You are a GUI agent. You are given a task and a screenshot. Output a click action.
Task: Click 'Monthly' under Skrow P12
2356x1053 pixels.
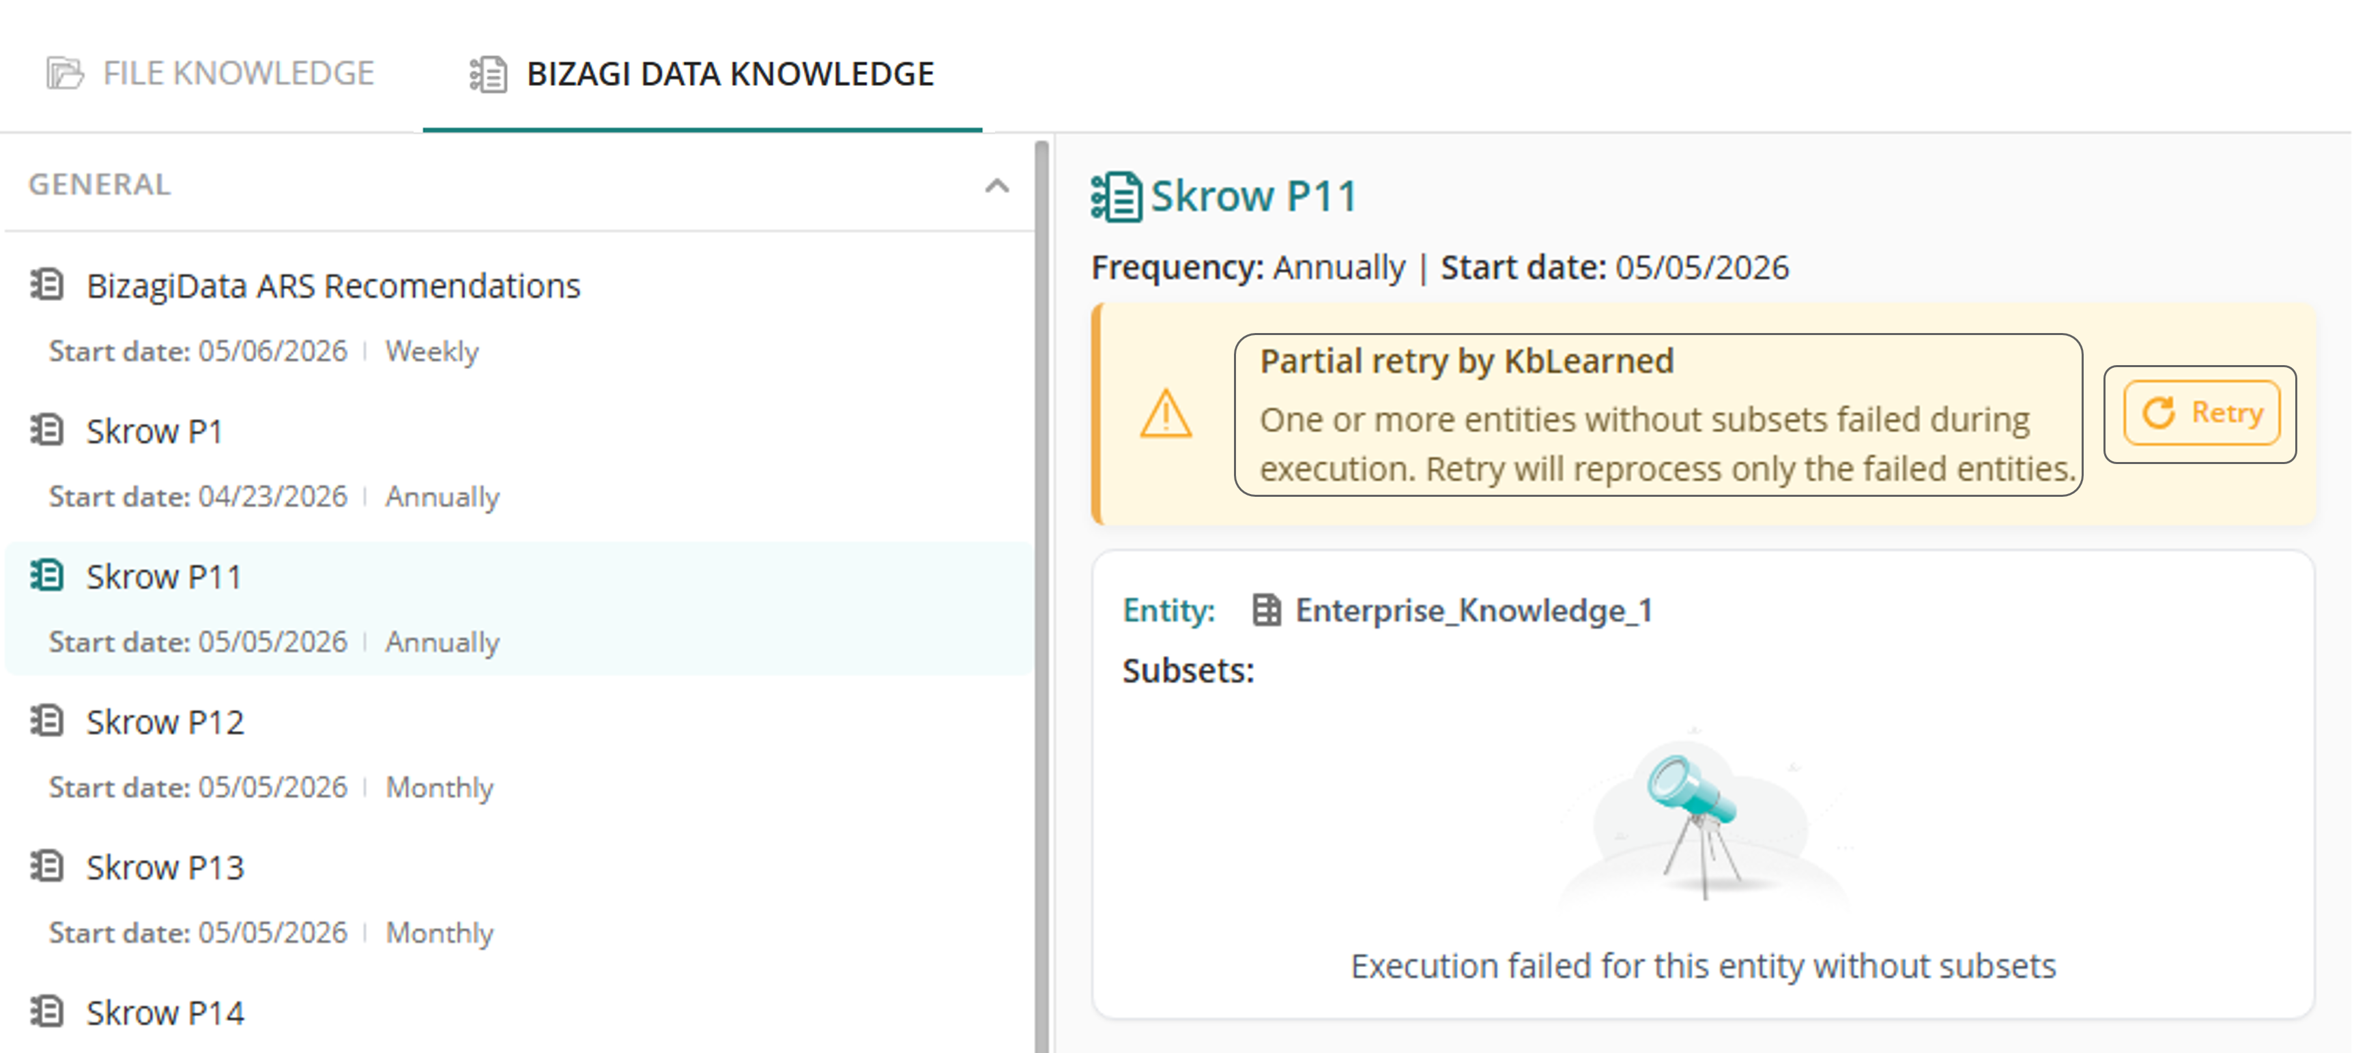pyautogui.click(x=440, y=788)
